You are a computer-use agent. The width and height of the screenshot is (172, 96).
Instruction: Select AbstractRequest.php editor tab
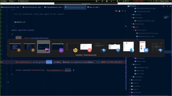pos(75,7)
